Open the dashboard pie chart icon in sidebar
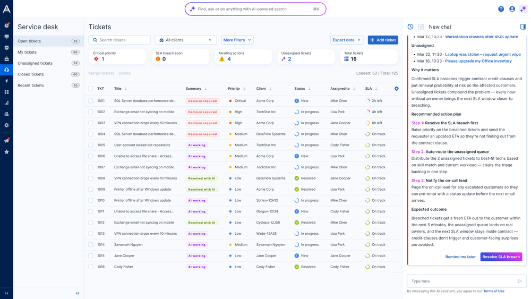This screenshot has height=299, width=531. point(6,25)
